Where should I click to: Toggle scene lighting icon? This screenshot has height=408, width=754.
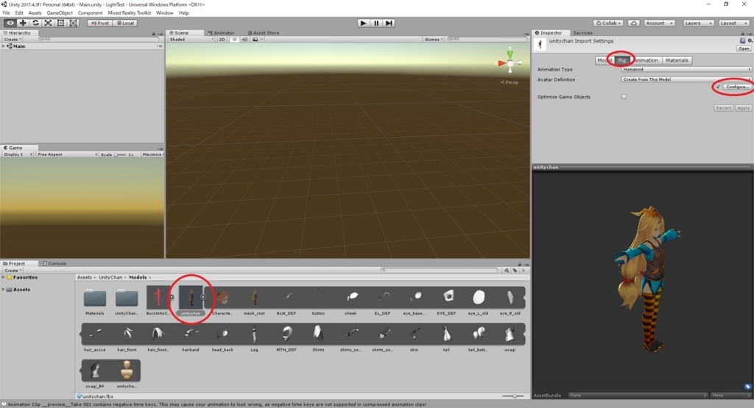[235, 40]
